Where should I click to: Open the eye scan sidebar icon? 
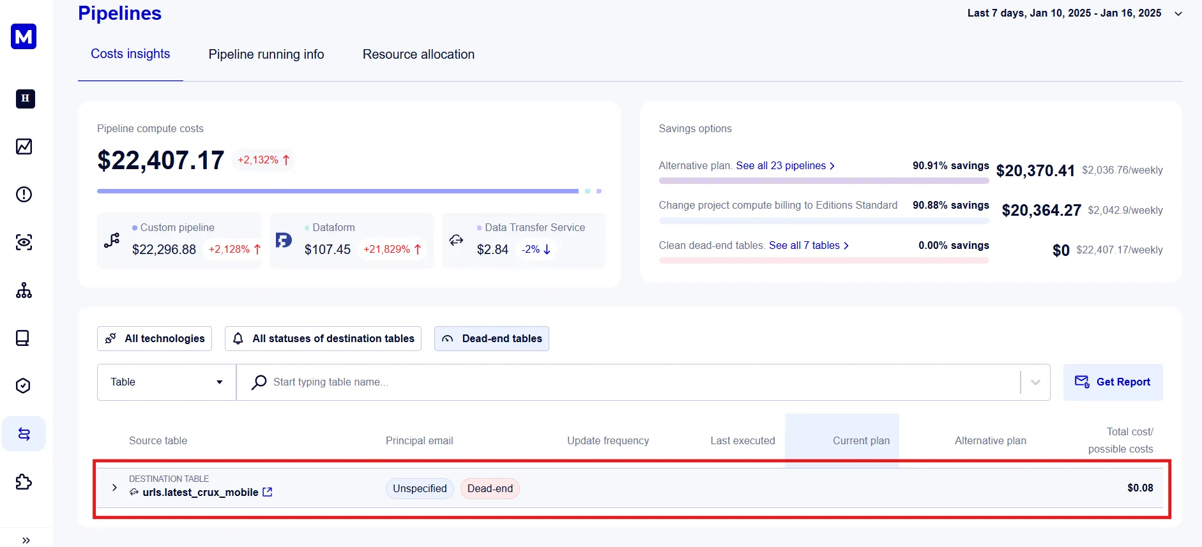(24, 243)
